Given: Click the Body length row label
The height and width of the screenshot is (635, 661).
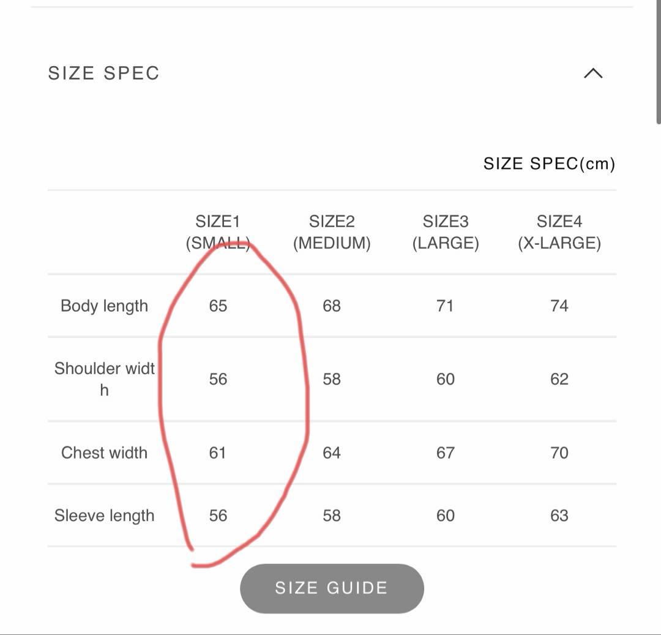Looking at the screenshot, I should coord(104,306).
